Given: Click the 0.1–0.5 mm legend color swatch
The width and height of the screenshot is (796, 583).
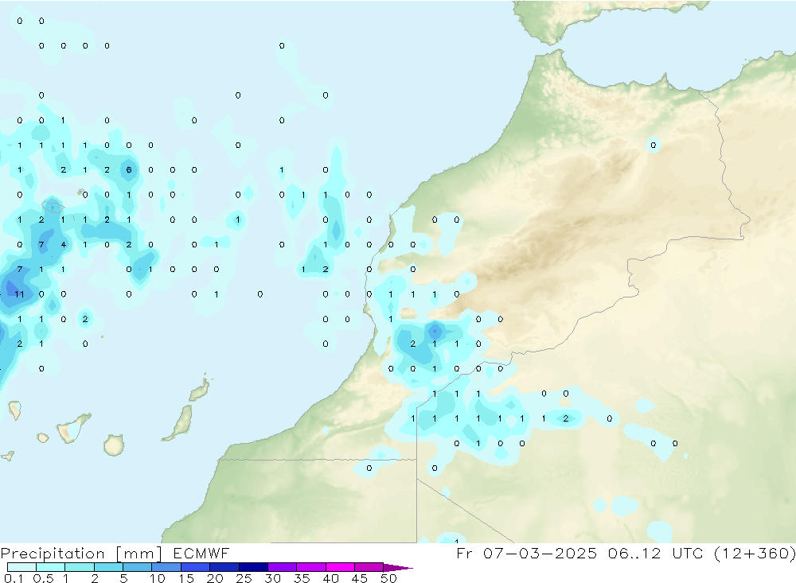Looking at the screenshot, I should pyautogui.click(x=21, y=567).
